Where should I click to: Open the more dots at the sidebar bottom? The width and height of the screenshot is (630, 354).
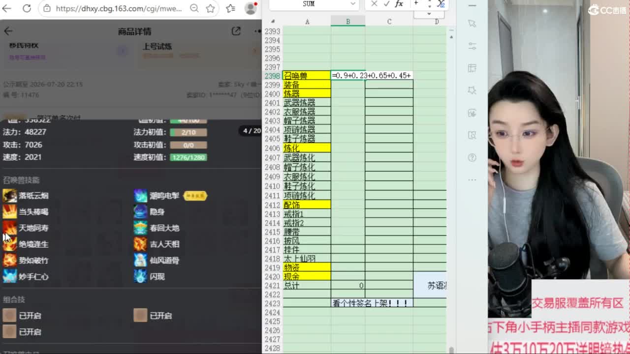point(472,180)
